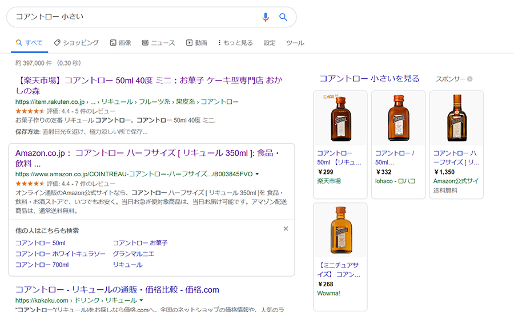The image size is (514, 312).
Task: Click the ¥268 price
Action: 326,284
